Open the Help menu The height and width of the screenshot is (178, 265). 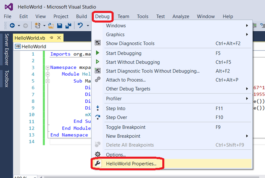pyautogui.click(x=228, y=17)
